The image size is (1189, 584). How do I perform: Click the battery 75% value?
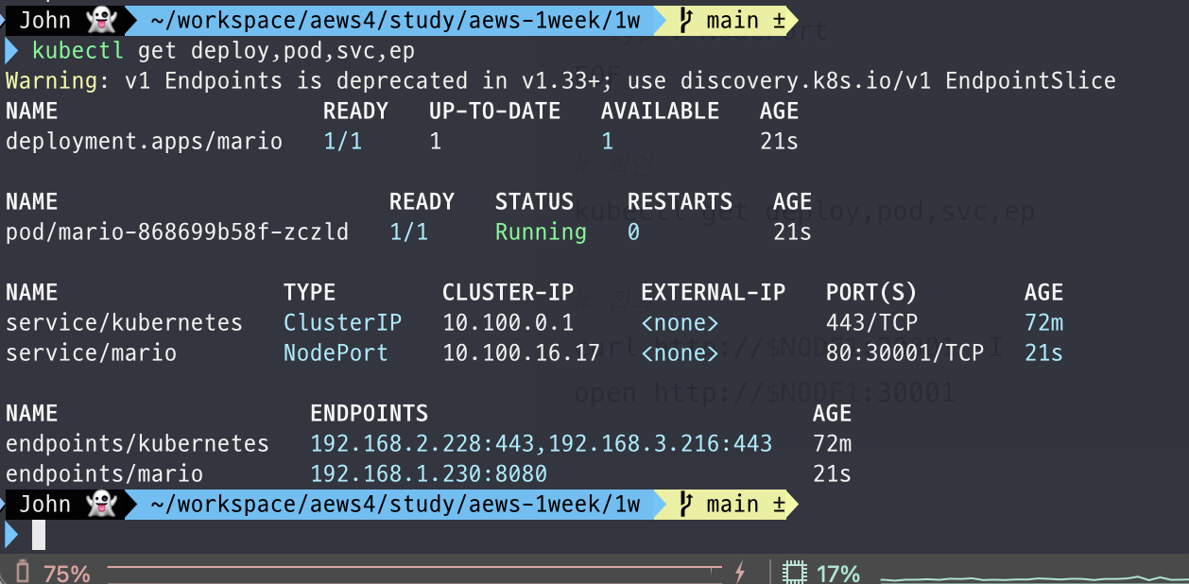66,573
